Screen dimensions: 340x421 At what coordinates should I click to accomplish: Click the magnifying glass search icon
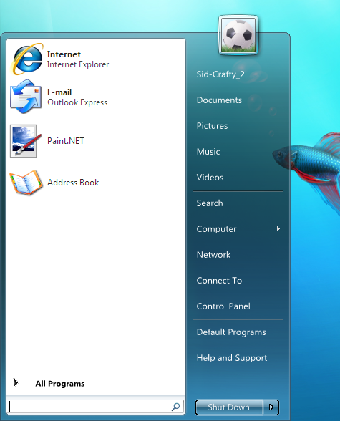[x=175, y=407]
